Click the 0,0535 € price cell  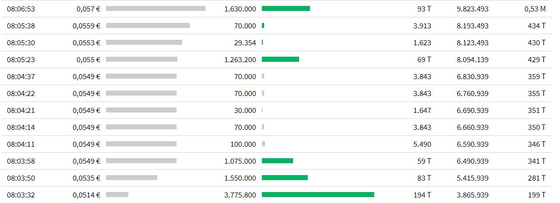point(86,178)
